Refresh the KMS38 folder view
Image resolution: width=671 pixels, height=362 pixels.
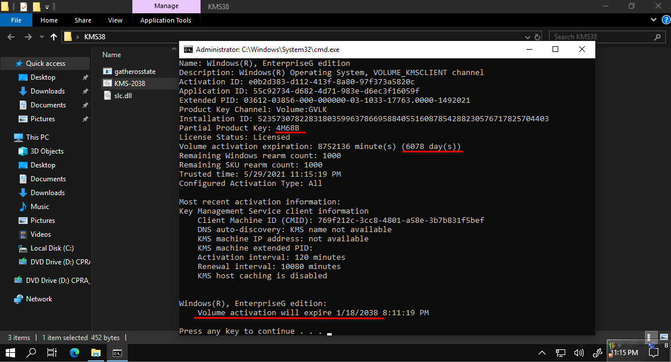pyautogui.click(x=537, y=37)
